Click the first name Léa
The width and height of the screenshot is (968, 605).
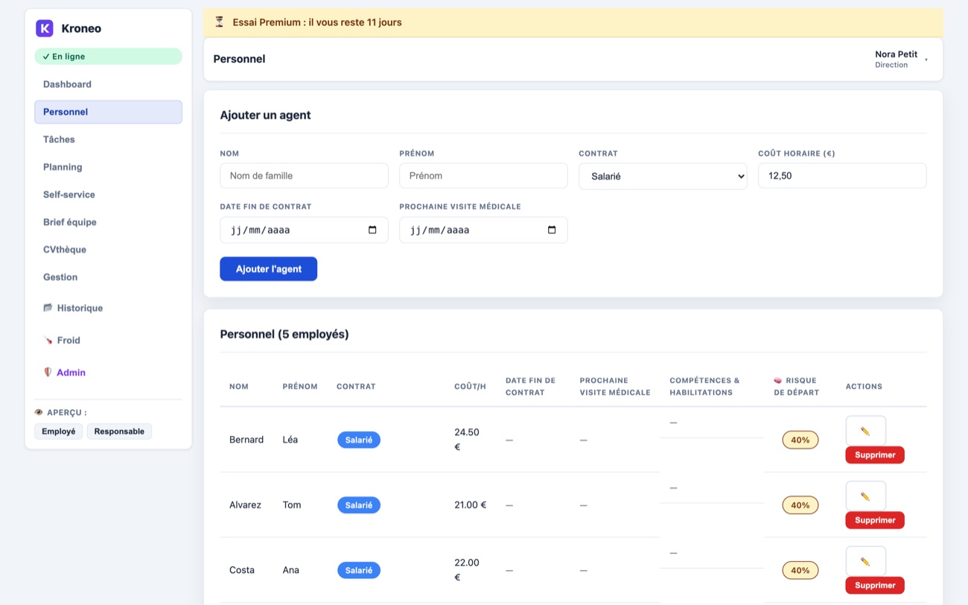coord(290,440)
